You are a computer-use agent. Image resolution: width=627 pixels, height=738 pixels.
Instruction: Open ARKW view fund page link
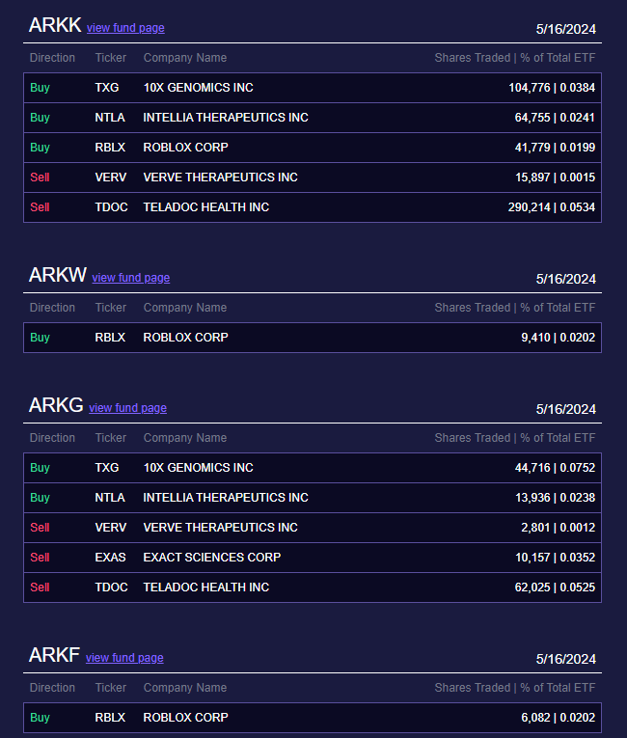(131, 278)
